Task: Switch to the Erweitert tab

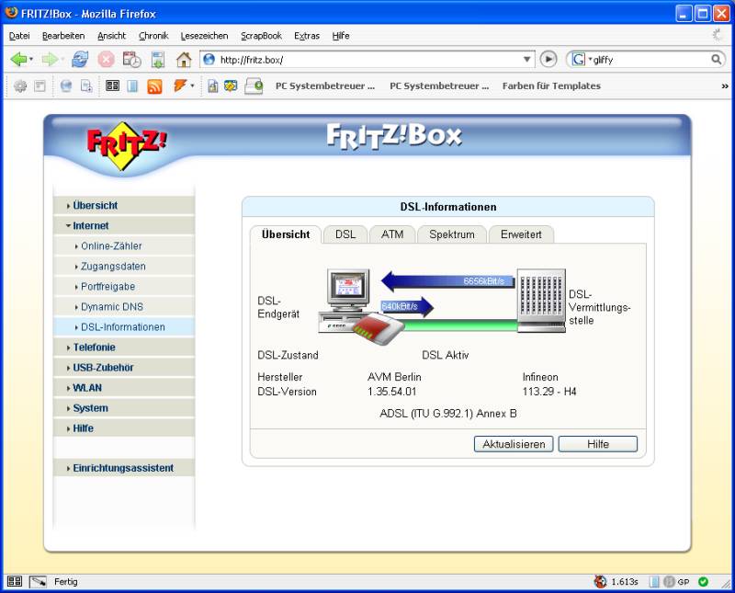Action: 521,234
